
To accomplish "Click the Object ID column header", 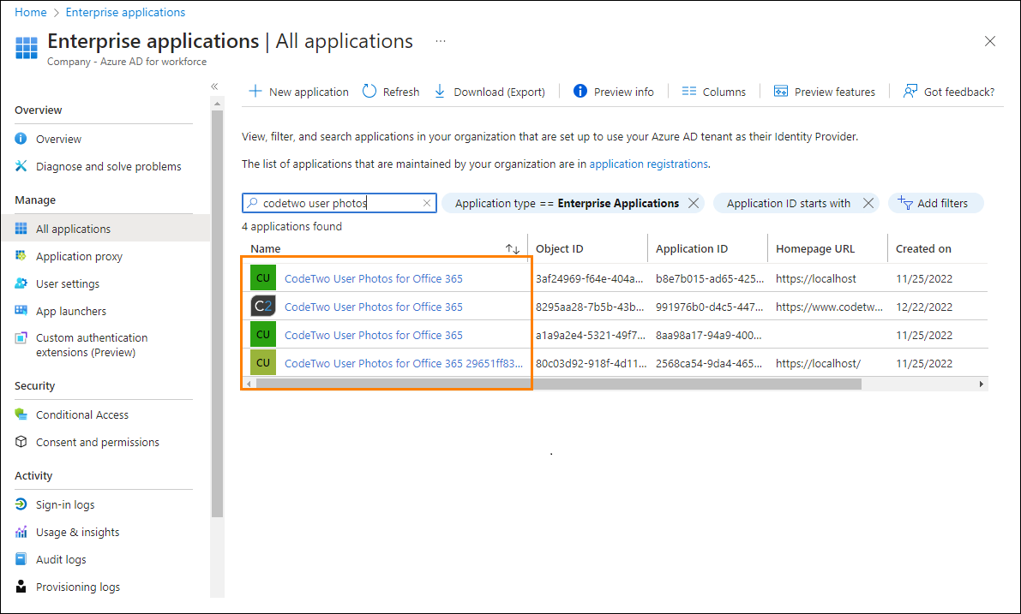I will [x=559, y=248].
